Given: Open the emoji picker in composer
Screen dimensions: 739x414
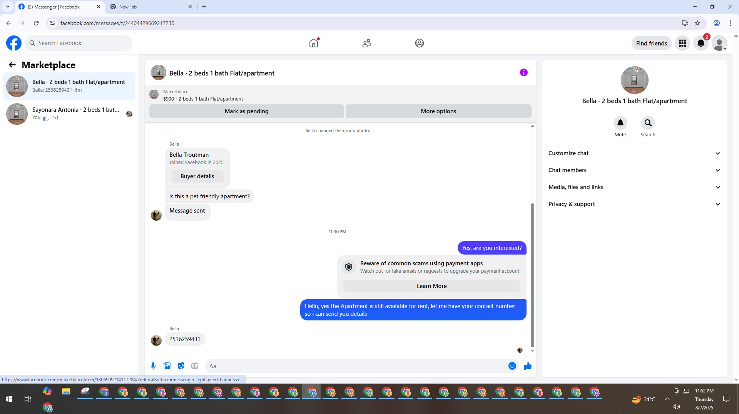Looking at the screenshot, I should [x=512, y=366].
